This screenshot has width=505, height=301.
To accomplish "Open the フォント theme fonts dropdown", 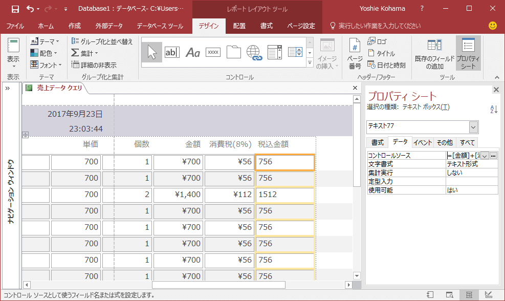I will 46,65.
